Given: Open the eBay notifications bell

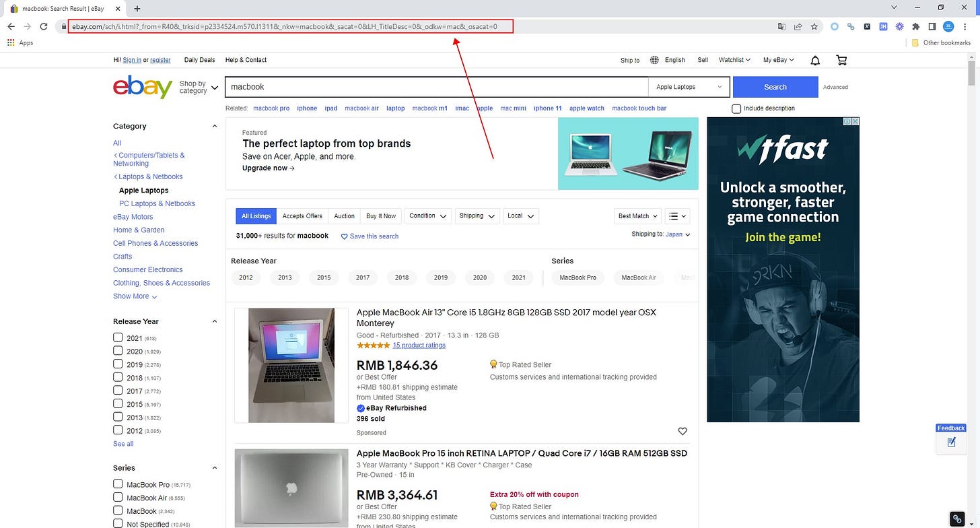Looking at the screenshot, I should pyautogui.click(x=815, y=61).
